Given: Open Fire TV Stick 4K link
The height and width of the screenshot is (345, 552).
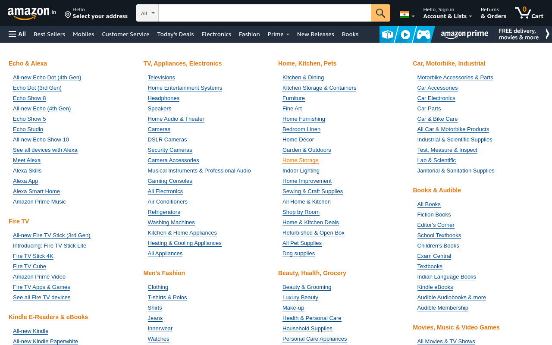Looking at the screenshot, I should point(33,256).
